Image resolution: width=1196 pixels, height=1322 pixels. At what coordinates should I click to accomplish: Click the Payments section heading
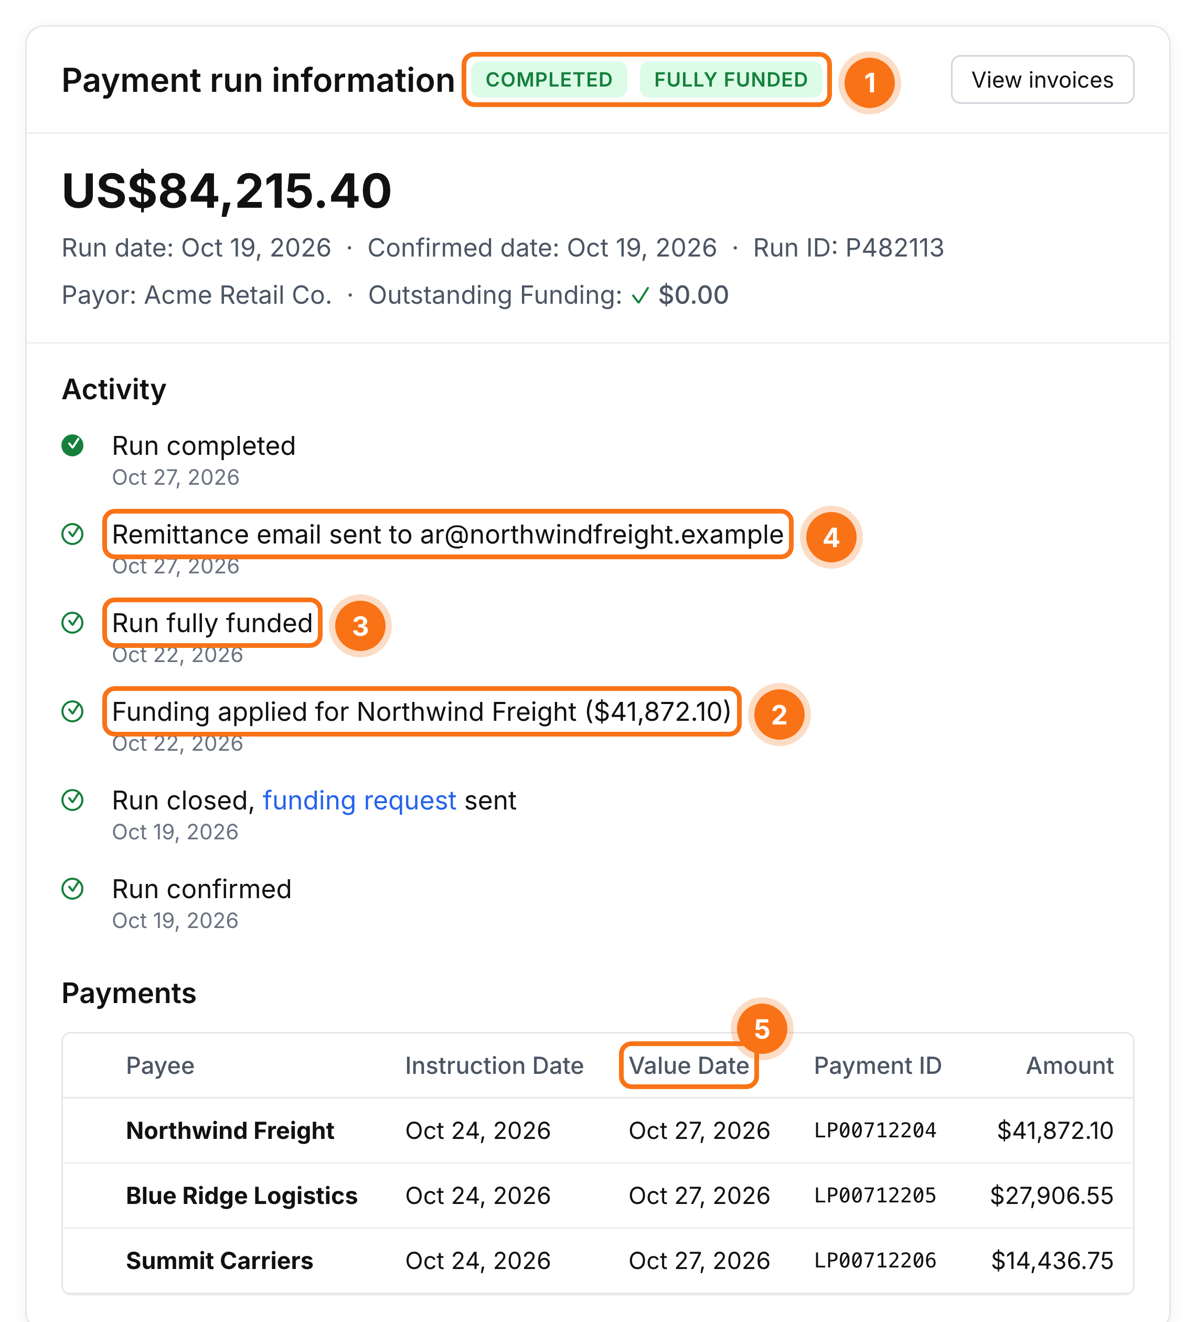[129, 994]
